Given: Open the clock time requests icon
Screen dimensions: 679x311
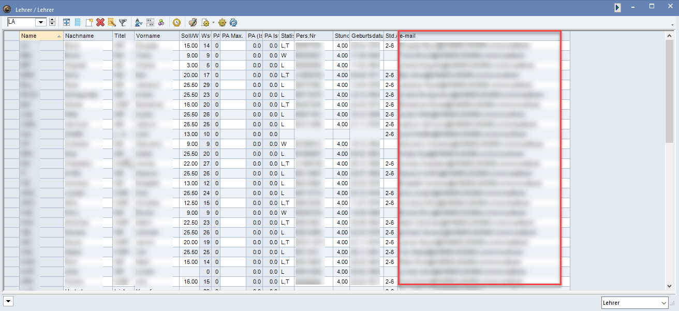Looking at the screenshot, I should tap(177, 22).
